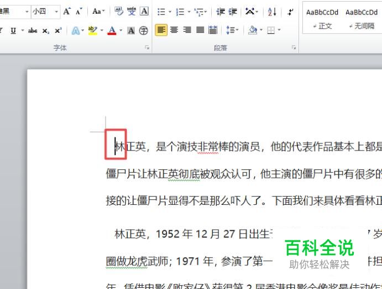This screenshot has width=382, height=289.
Task: Center align the paragraph
Action: 174,30
